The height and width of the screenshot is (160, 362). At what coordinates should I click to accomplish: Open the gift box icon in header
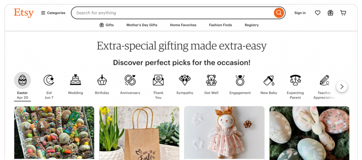click(x=331, y=13)
